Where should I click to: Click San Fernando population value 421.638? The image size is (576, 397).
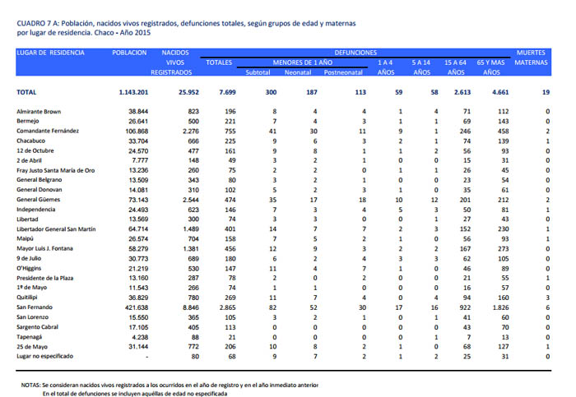(x=132, y=305)
